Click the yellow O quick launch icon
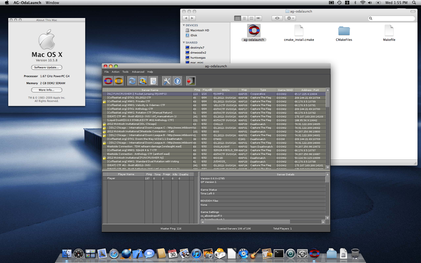The height and width of the screenshot is (263, 421). point(119,81)
